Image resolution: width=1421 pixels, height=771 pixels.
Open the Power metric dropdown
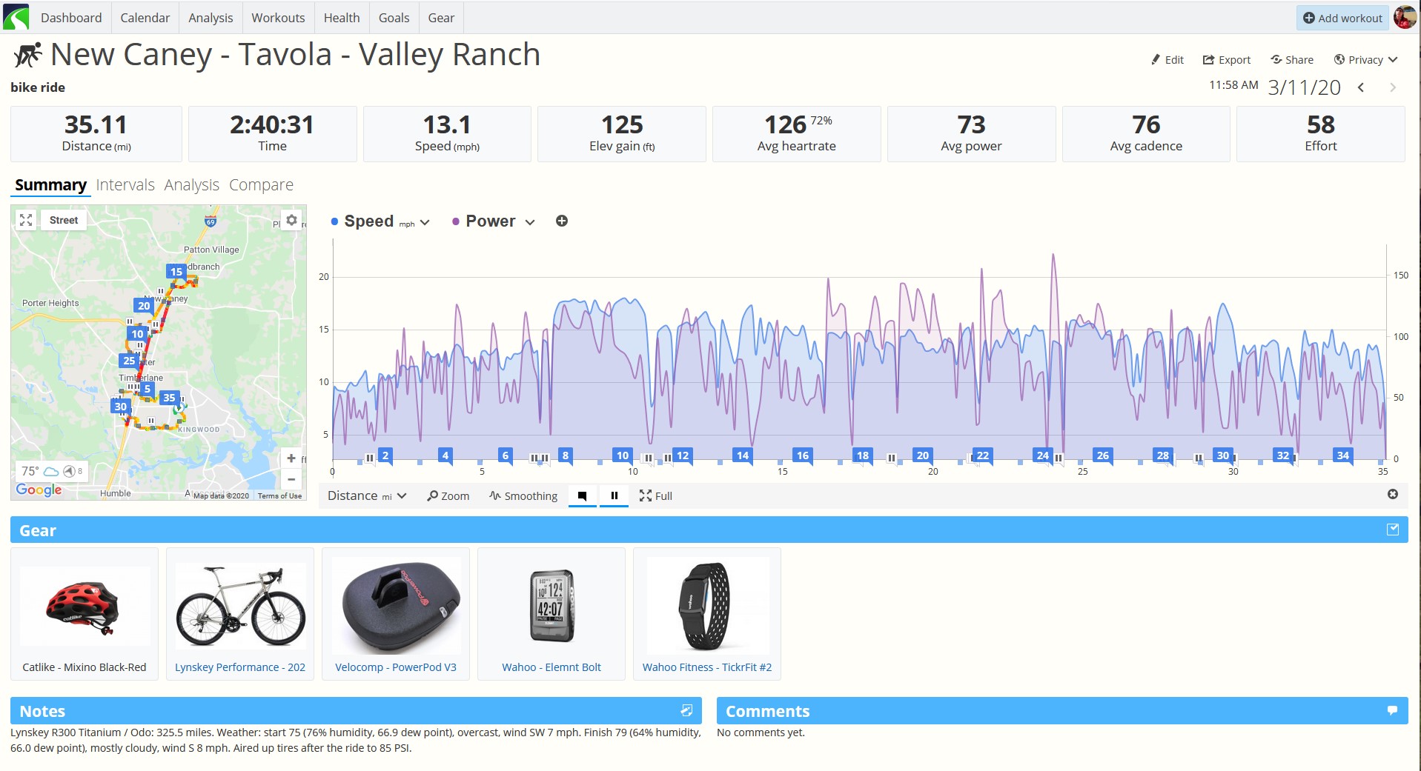click(494, 221)
